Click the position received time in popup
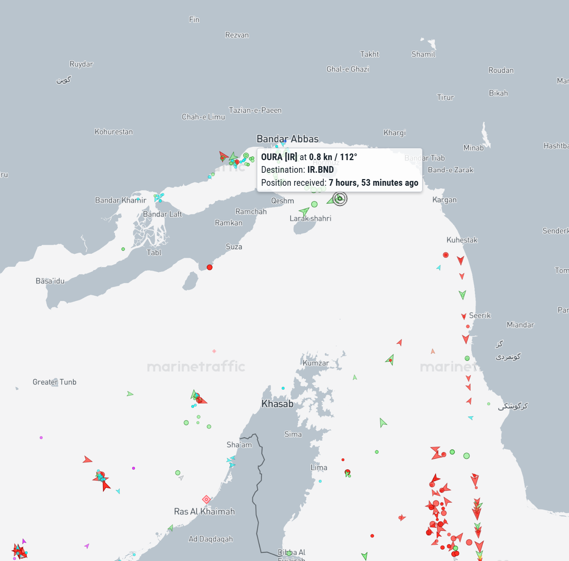Viewport: 569px width, 561px height. (373, 183)
